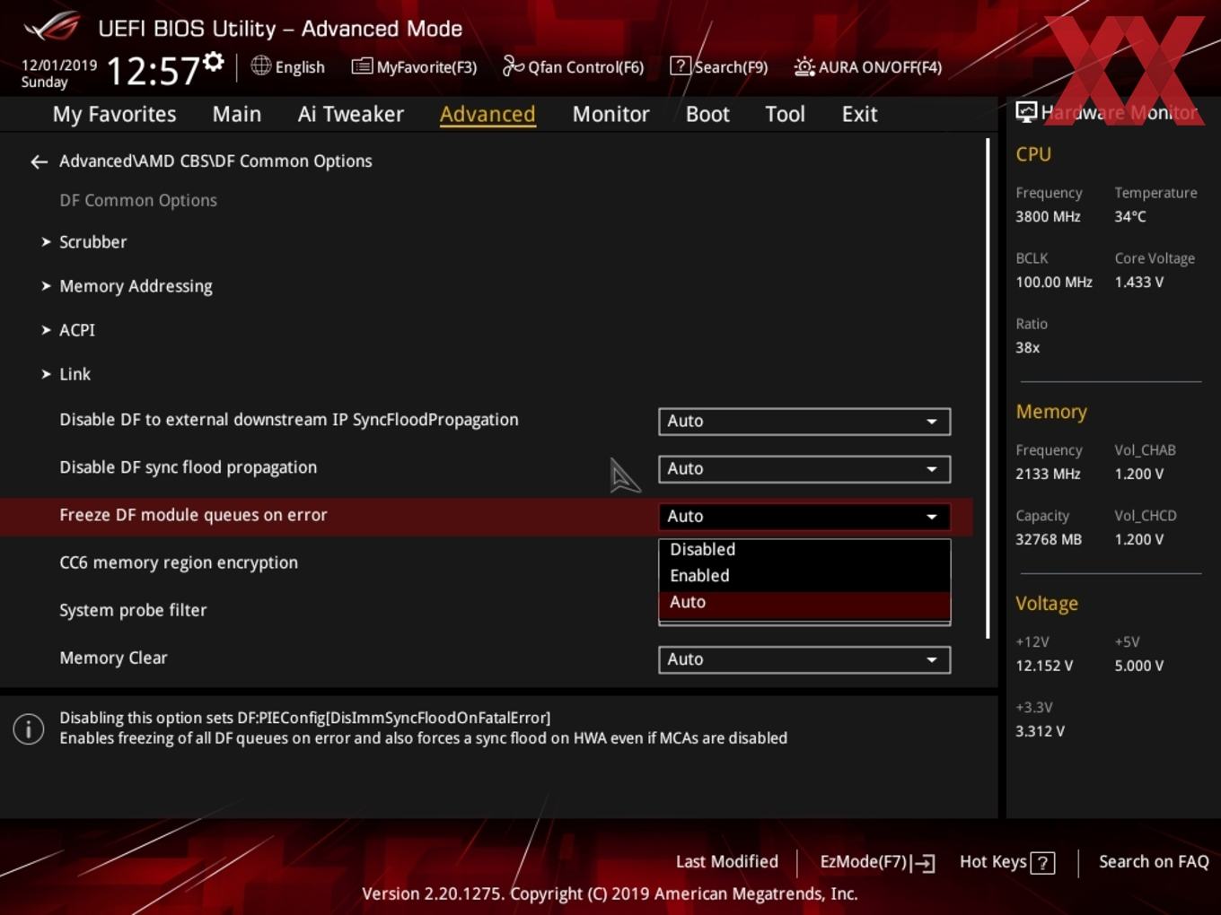Screen dimensions: 1221x915
Task: Expand the Link submenu
Action: coord(66,374)
